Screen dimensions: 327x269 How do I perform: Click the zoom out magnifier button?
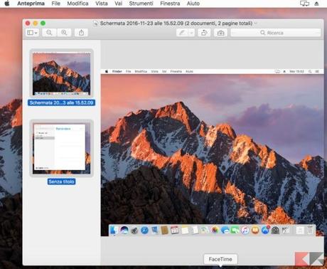point(49,33)
